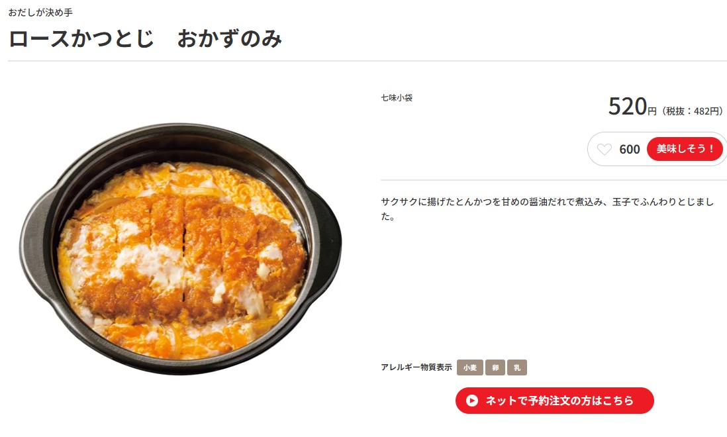727x437 pixels.
Task: Click the ロースかつとじ おかずのみ title
Action: click(x=146, y=38)
